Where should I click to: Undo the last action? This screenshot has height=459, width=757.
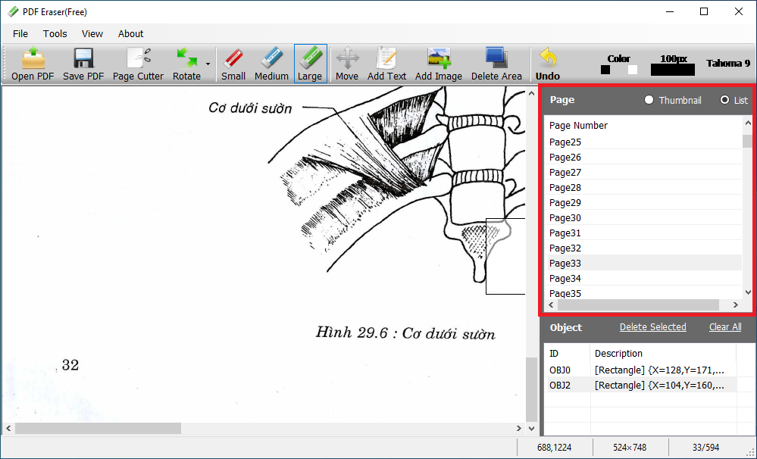(x=547, y=59)
